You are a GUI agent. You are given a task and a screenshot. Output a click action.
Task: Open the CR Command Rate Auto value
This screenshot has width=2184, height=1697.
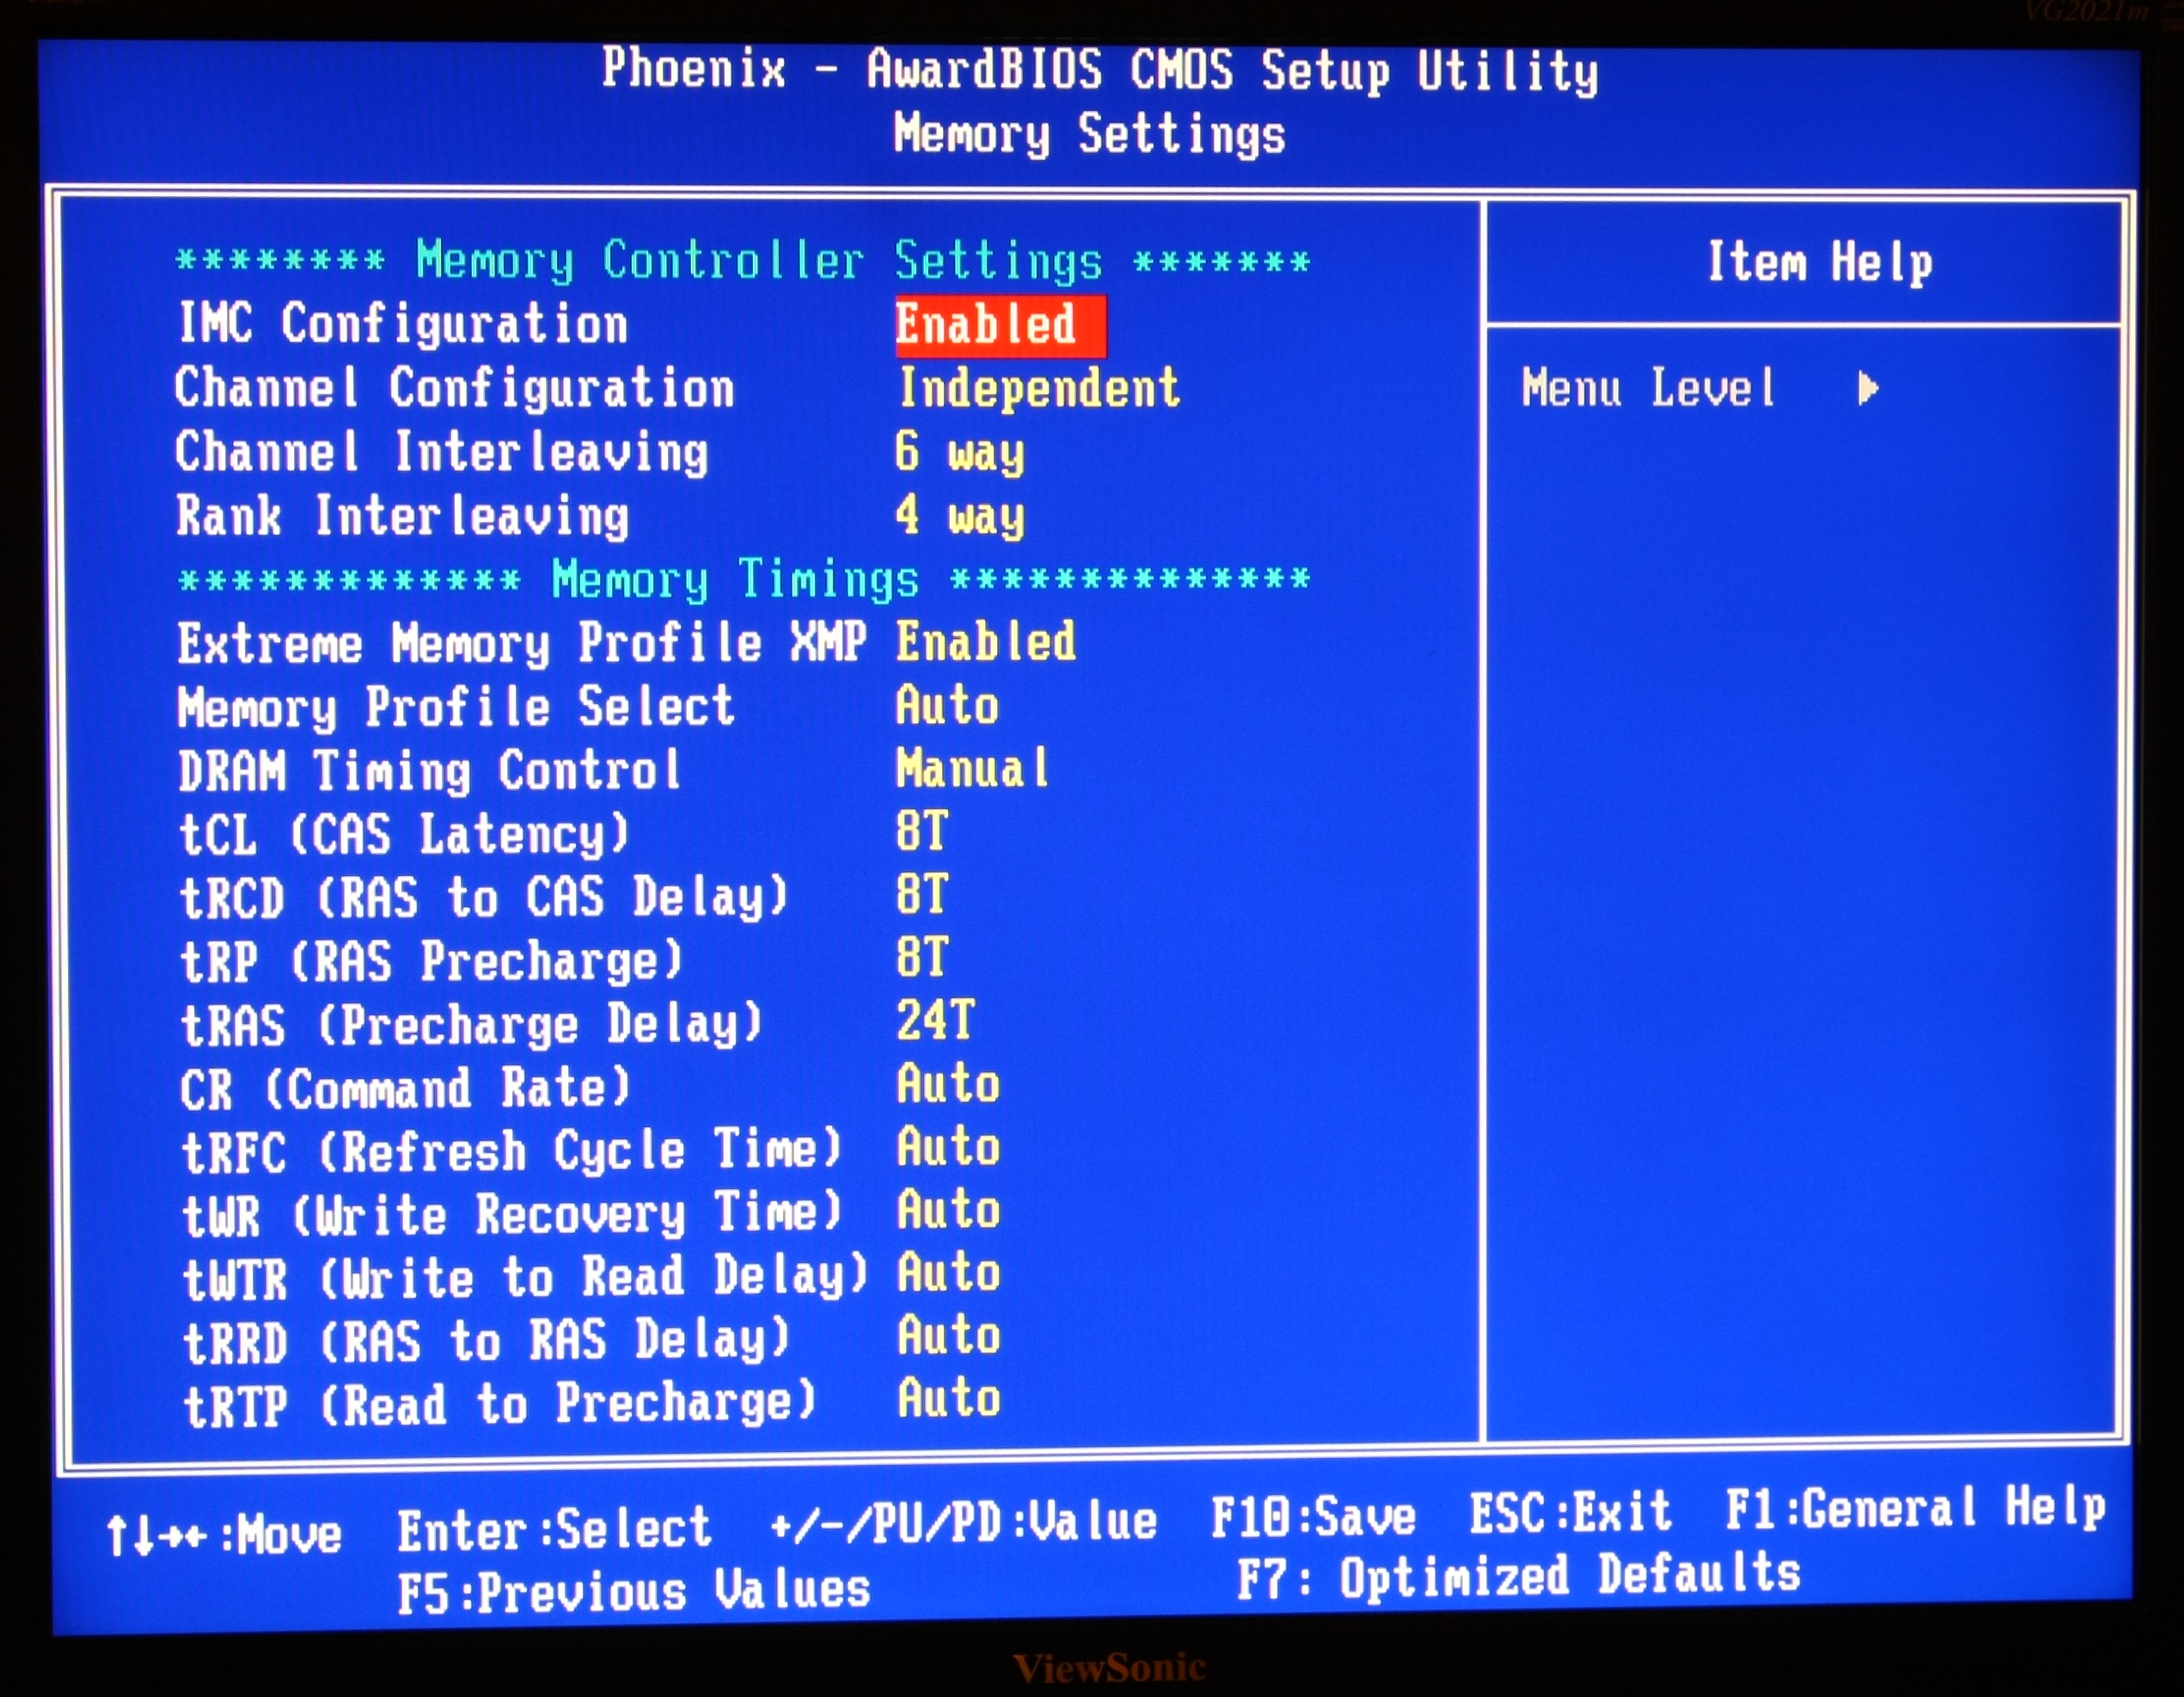pyautogui.click(x=948, y=1084)
